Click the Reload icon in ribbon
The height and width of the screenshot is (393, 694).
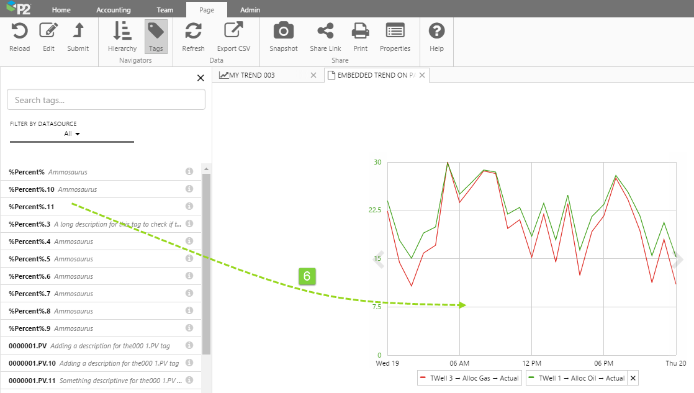19,31
